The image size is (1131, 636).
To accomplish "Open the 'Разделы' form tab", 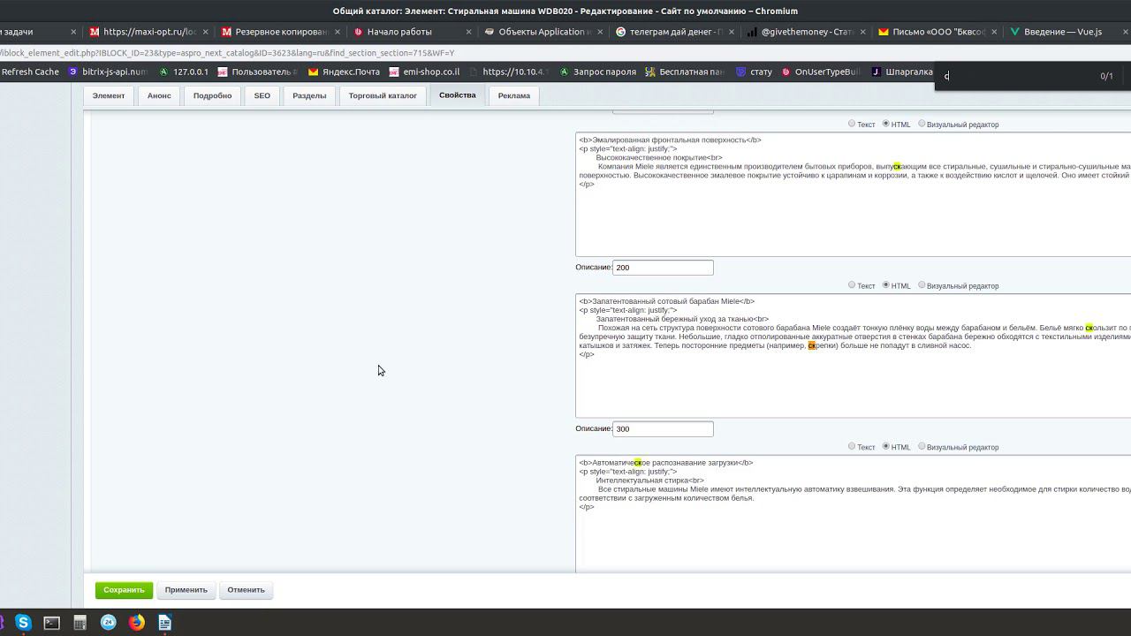I will point(309,95).
